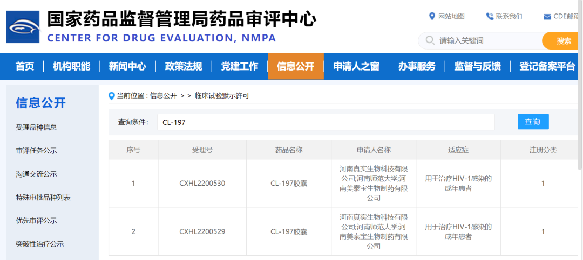The width and height of the screenshot is (583, 260).
Task: Open 受理品种信息 in the sidebar
Action: click(x=37, y=128)
